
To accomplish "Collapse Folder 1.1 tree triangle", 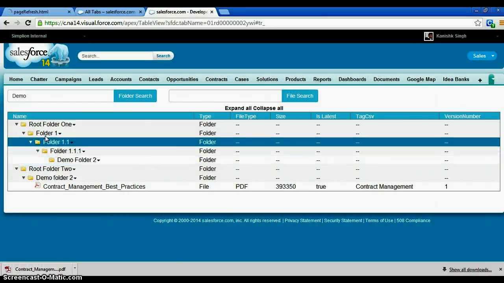I will pos(31,142).
